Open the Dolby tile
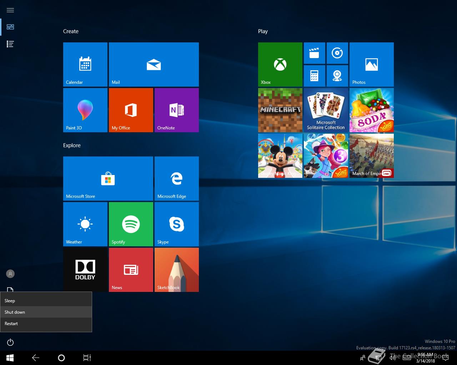This screenshot has width=457, height=365. click(x=85, y=270)
